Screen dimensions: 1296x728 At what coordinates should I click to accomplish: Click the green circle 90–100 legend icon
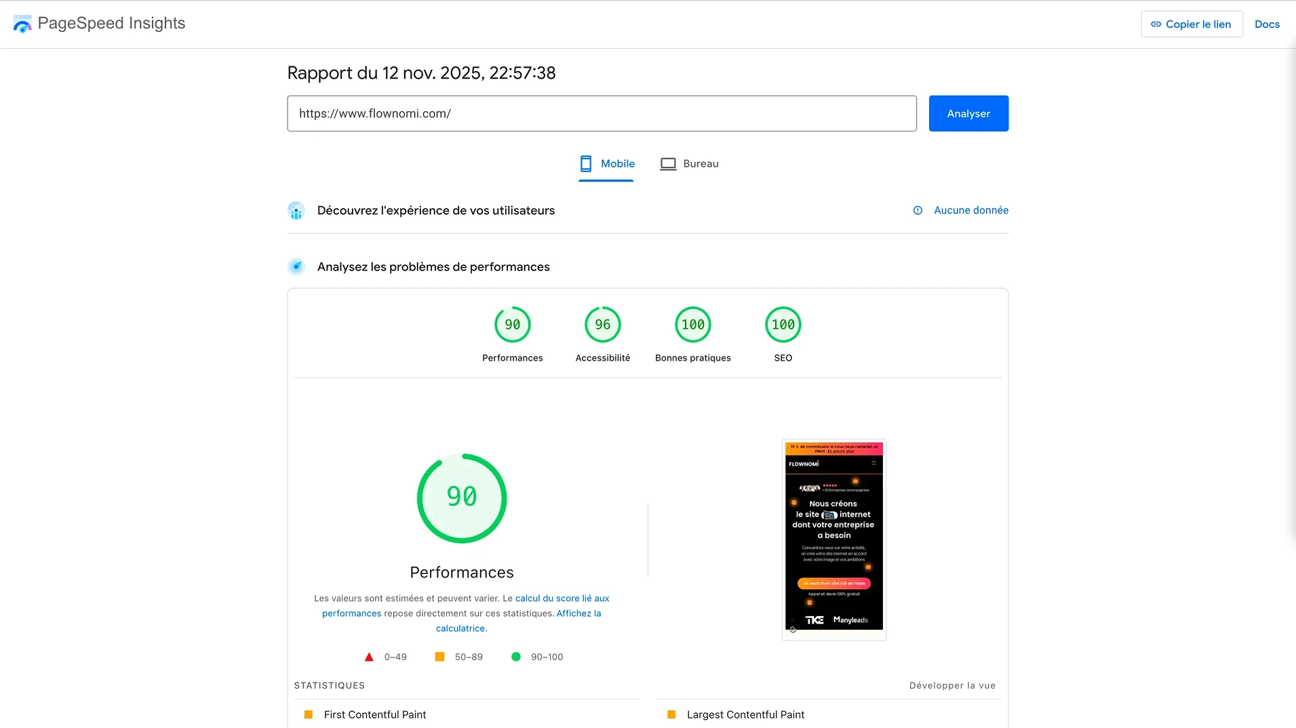(x=516, y=657)
